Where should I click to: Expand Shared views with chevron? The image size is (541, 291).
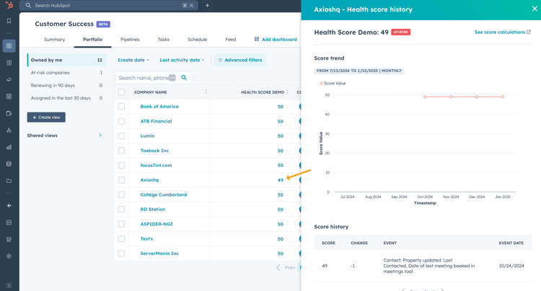[x=100, y=135]
